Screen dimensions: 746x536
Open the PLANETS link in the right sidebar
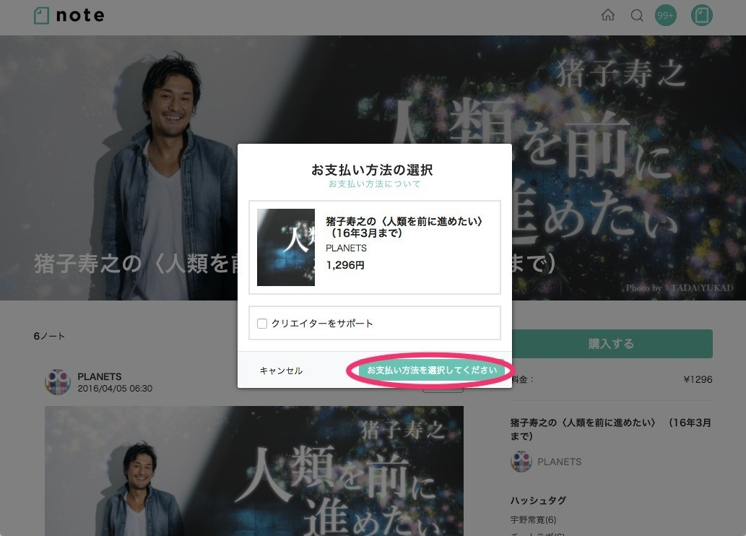point(560,462)
